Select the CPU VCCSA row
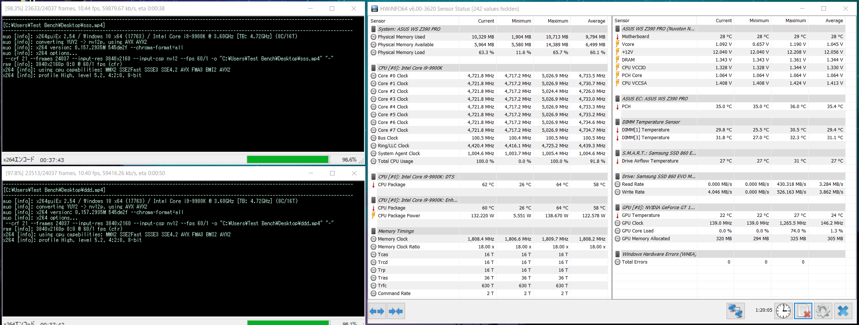Viewport: 859px width, 325px height. [x=729, y=83]
